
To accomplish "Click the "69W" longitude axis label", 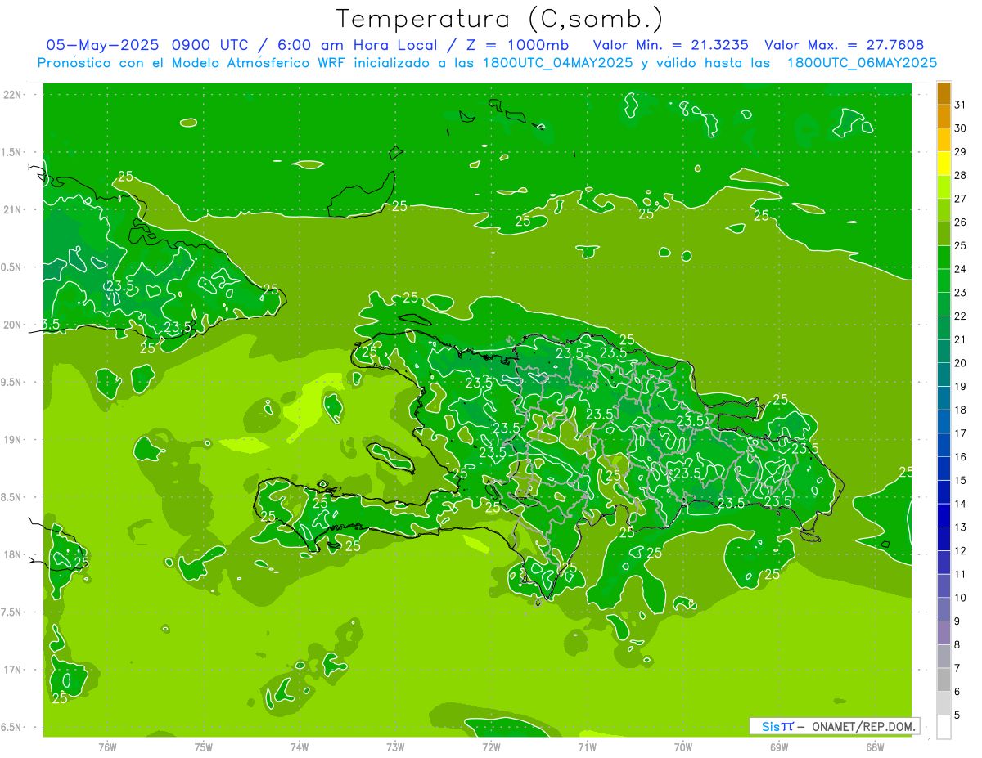I will 779,747.
